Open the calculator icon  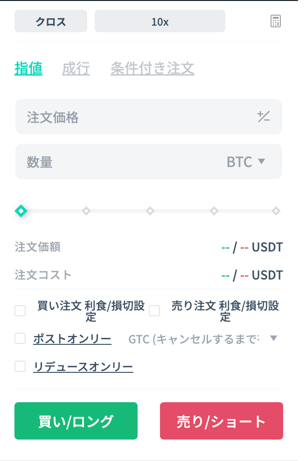pos(275,21)
